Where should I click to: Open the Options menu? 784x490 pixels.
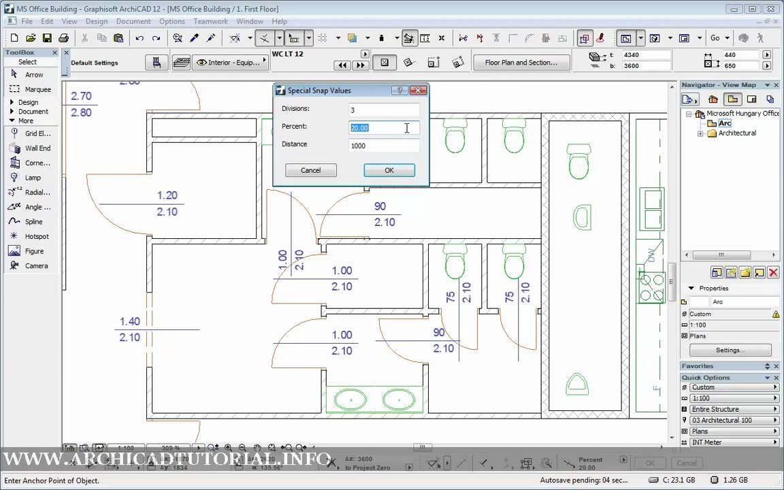coord(172,21)
